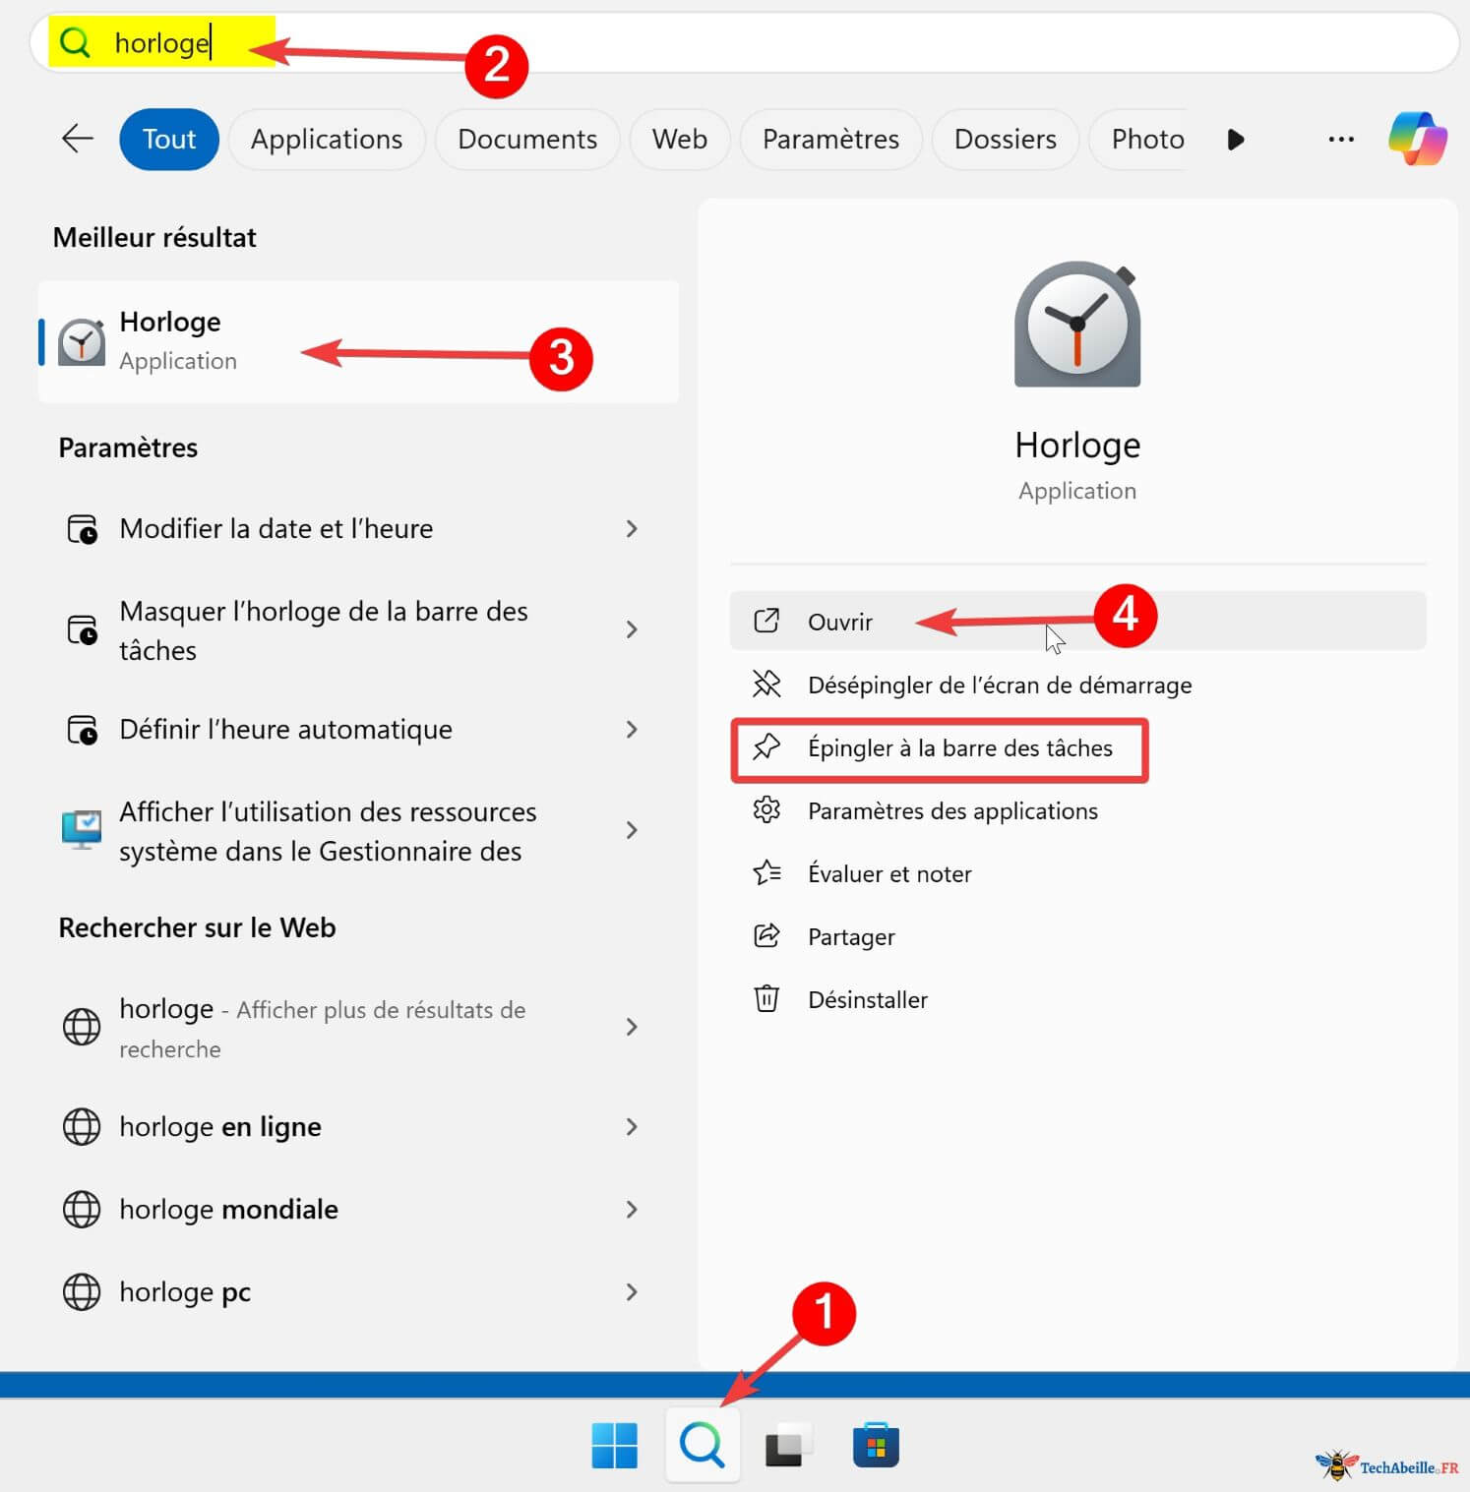
Task: Open web suggestion 'horloge mondiale'
Action: (x=358, y=1210)
